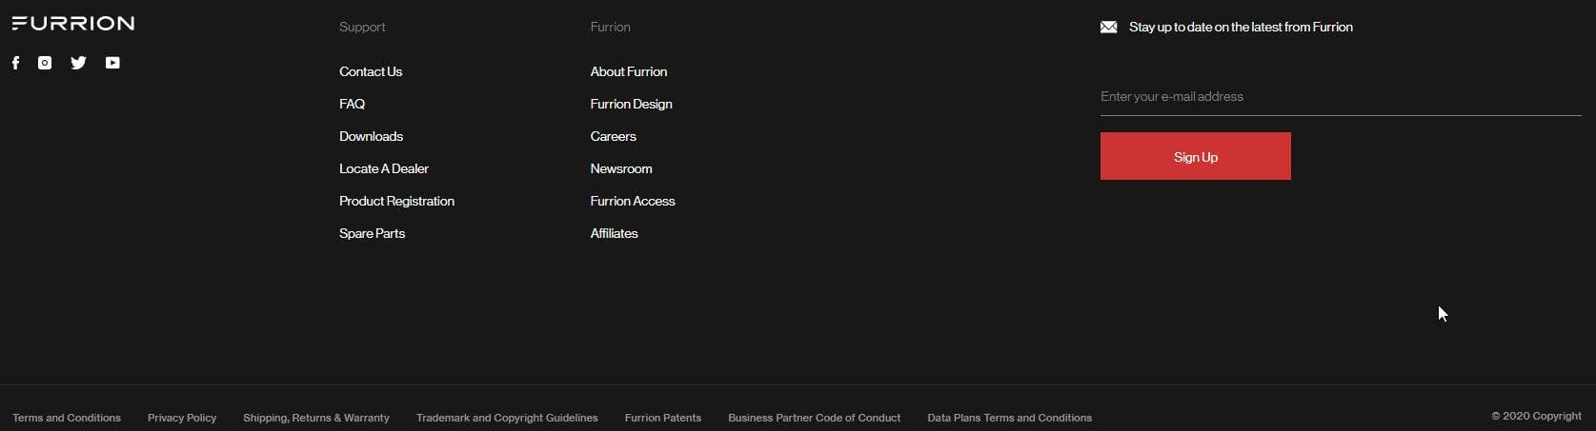Open Product Registration page
The width and height of the screenshot is (1596, 431).
pyautogui.click(x=396, y=201)
